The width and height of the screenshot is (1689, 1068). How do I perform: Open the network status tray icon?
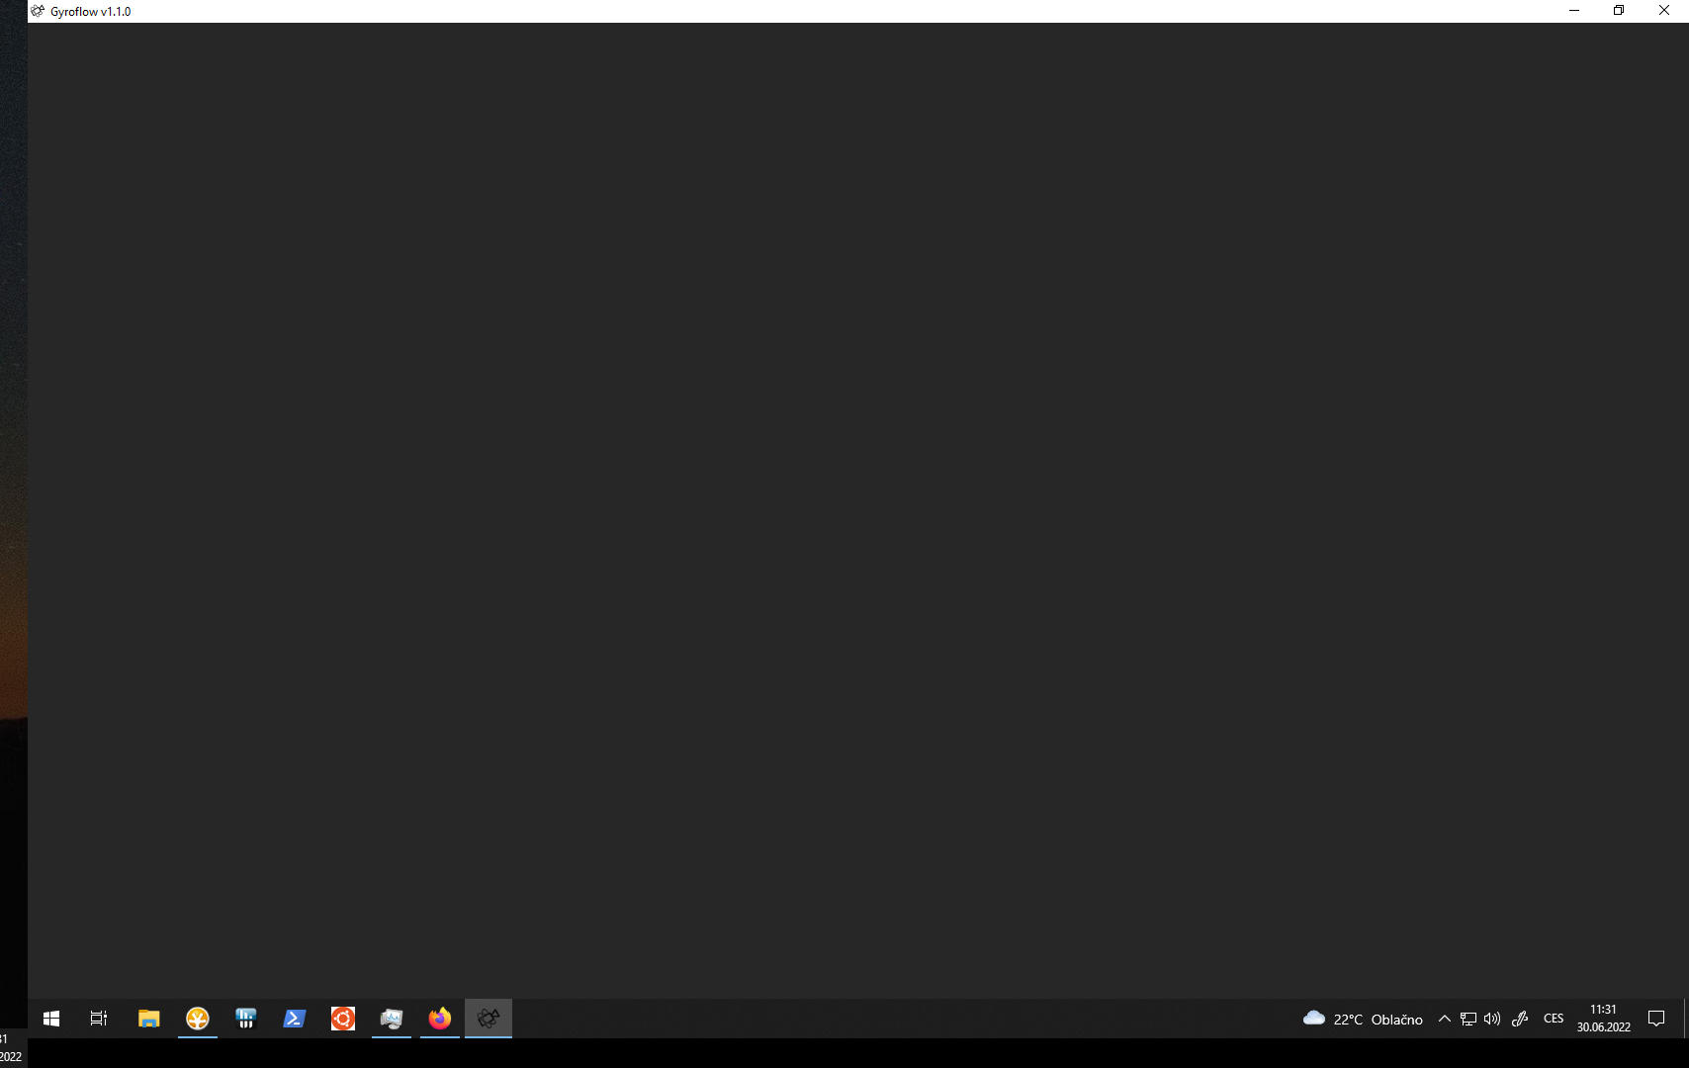tap(1468, 1019)
